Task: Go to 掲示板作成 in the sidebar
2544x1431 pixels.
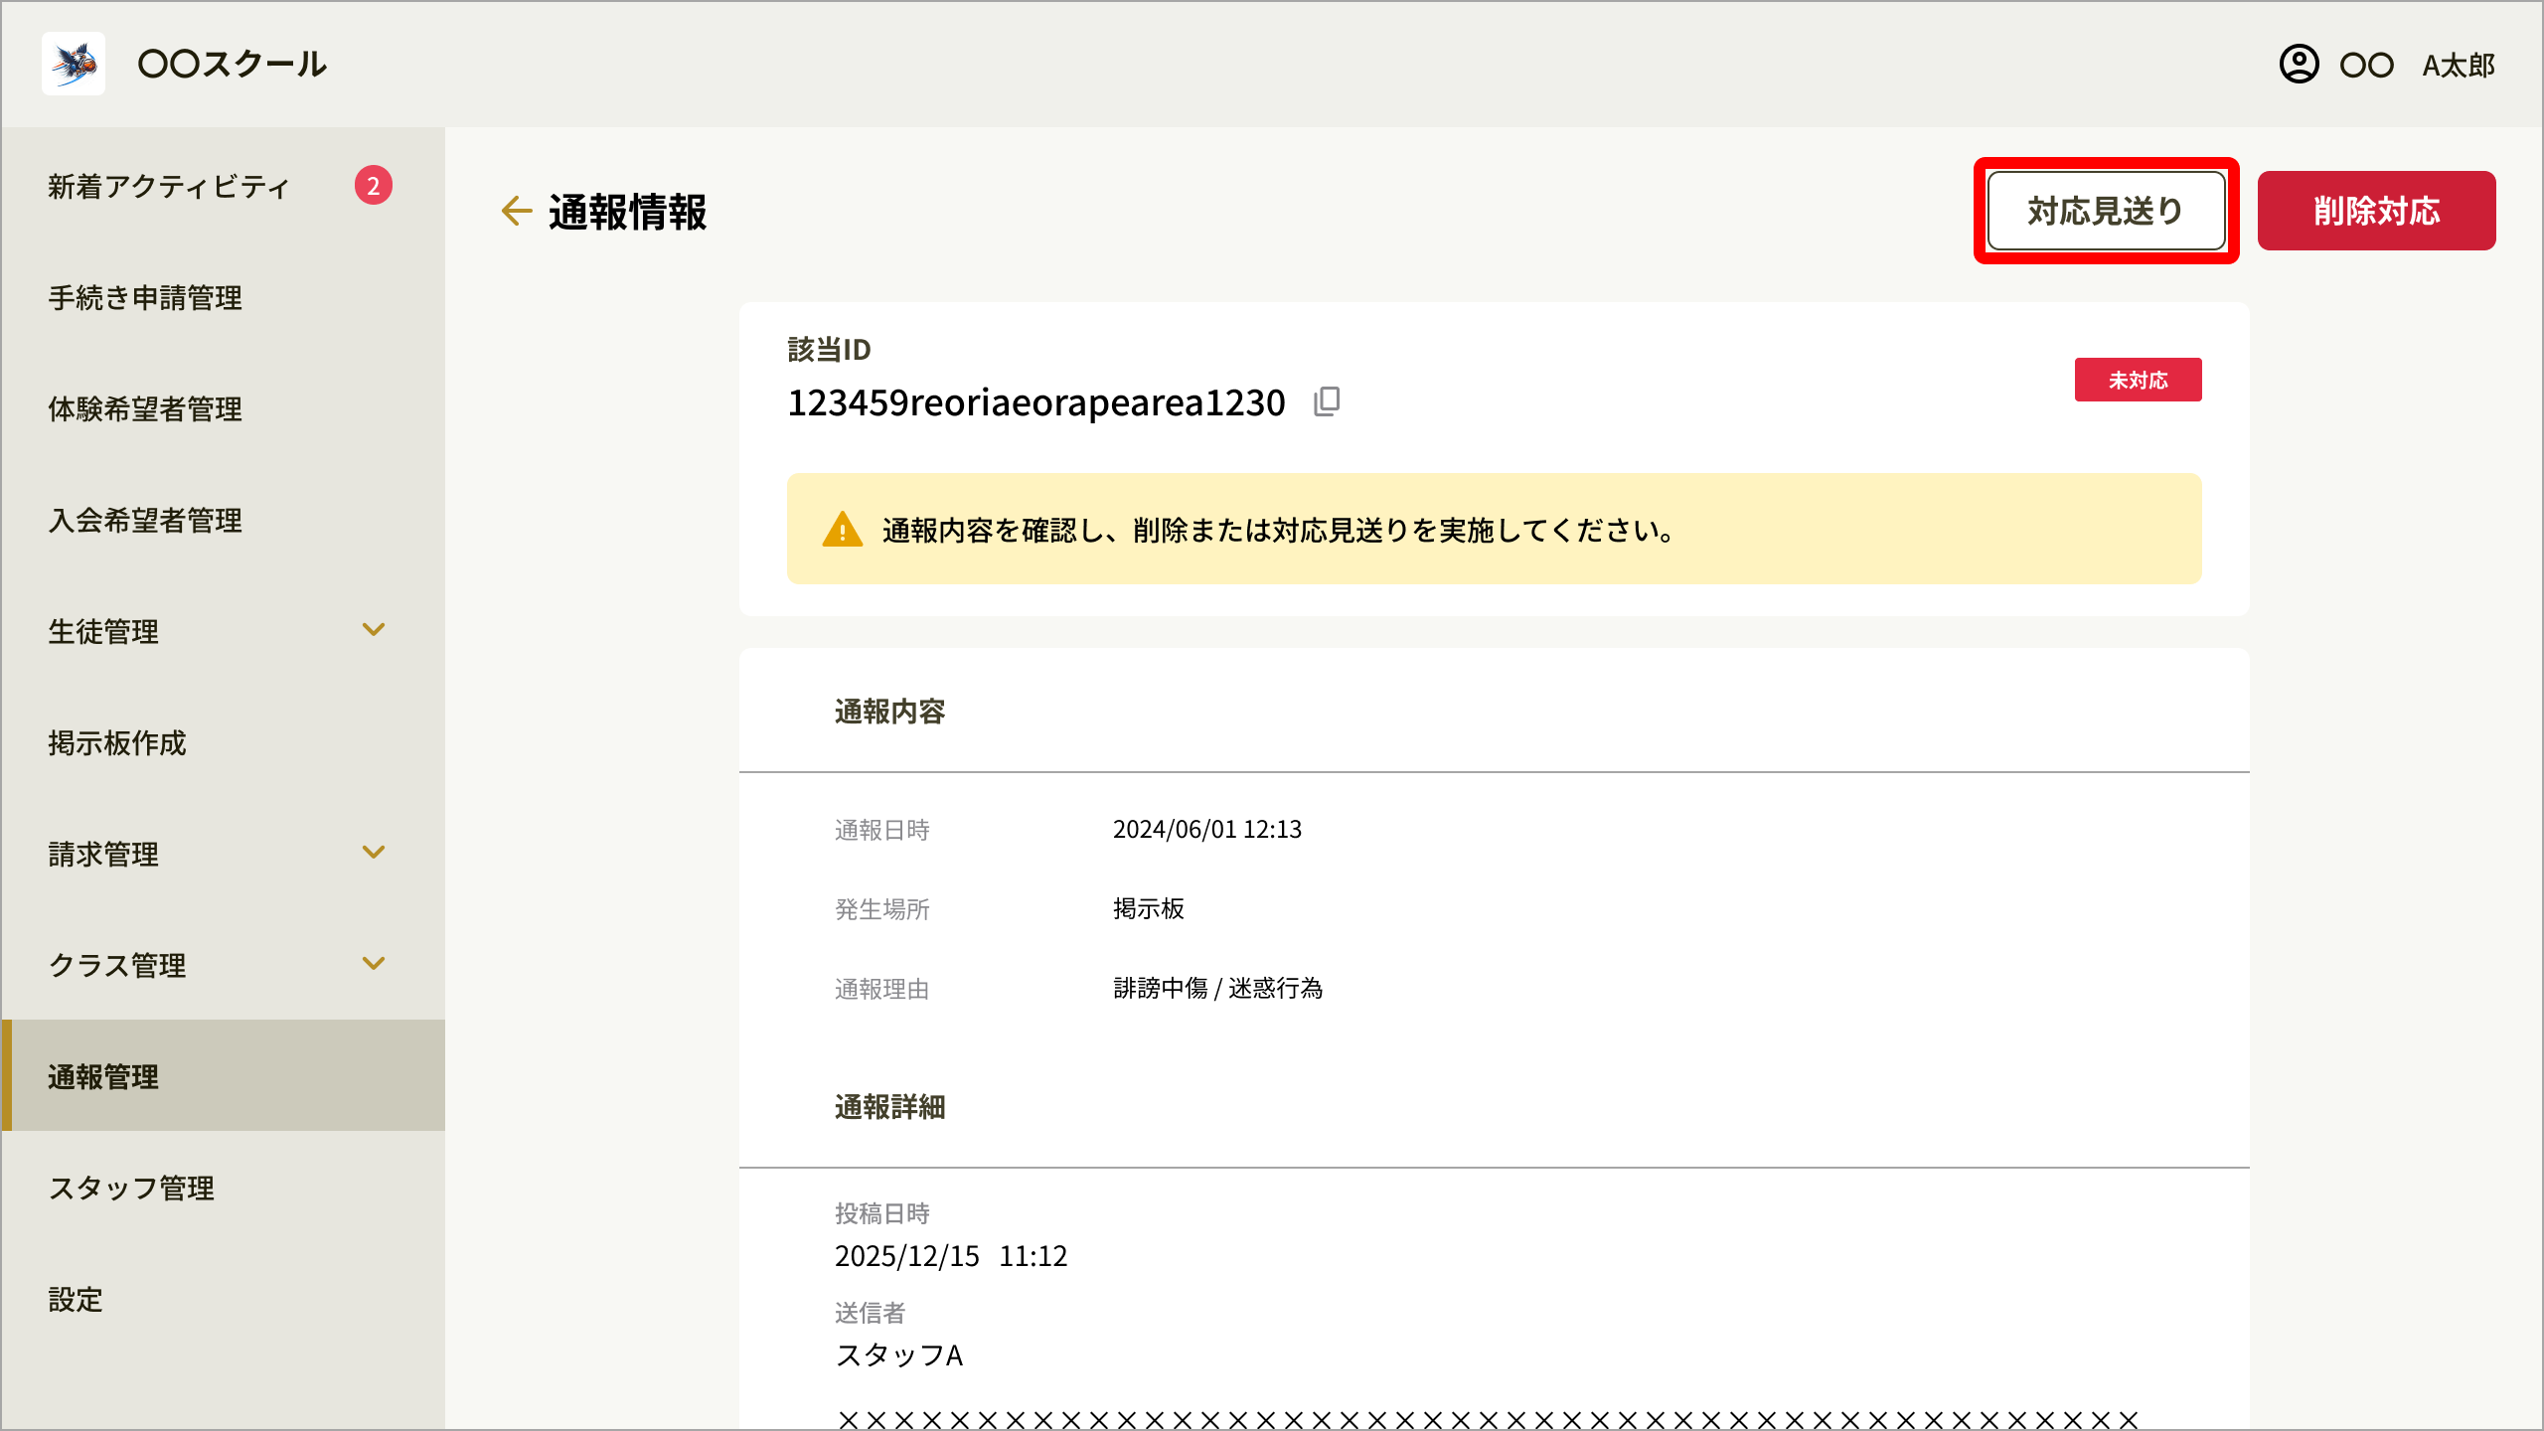Action: pos(223,742)
